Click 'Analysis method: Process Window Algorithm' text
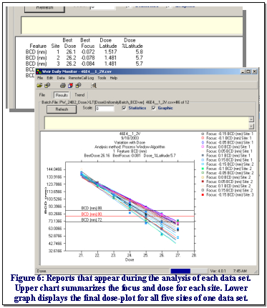The image size is (267, 308). point(130,146)
